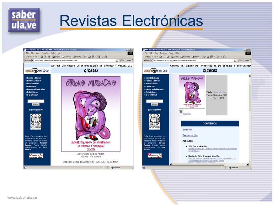Click the Mail icon in the left browser window toolbar

click(85, 57)
